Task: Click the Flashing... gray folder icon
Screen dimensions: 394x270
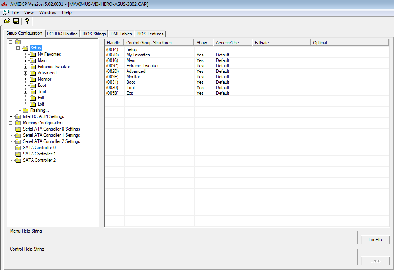Action: (25, 110)
